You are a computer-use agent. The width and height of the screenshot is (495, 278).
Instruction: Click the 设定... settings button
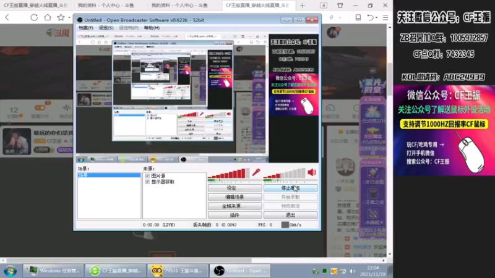pyautogui.click(x=235, y=188)
